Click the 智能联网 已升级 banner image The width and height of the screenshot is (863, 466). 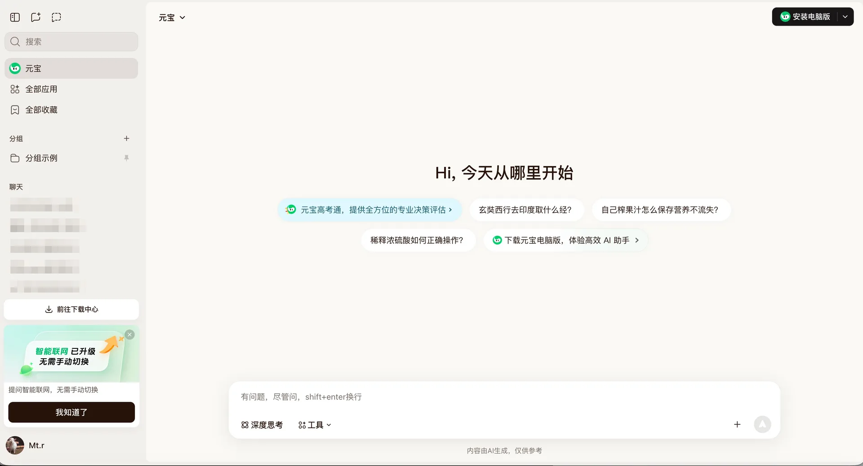(x=71, y=354)
